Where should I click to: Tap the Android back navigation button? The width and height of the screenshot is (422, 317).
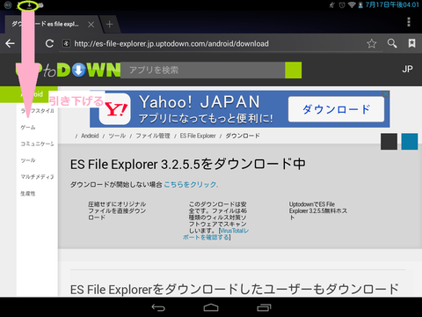click(x=158, y=307)
